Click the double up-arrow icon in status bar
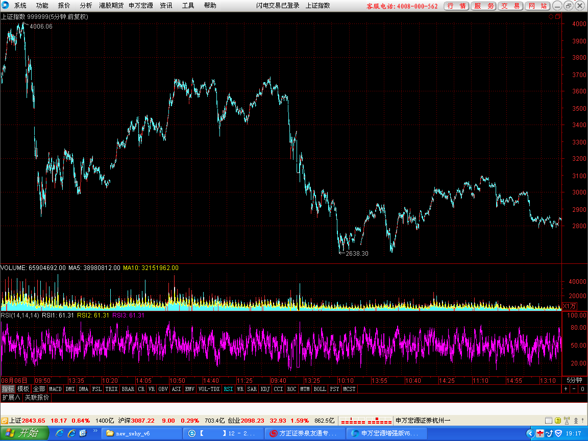Screen dimensions: 588x441 [x=576, y=421]
